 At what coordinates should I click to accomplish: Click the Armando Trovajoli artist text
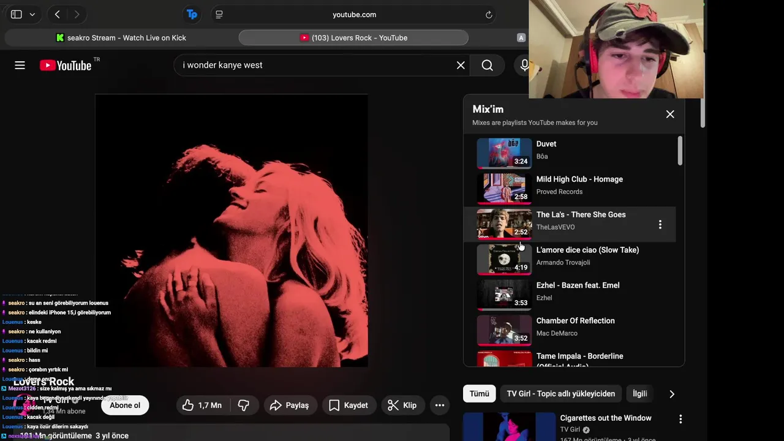pos(563,262)
